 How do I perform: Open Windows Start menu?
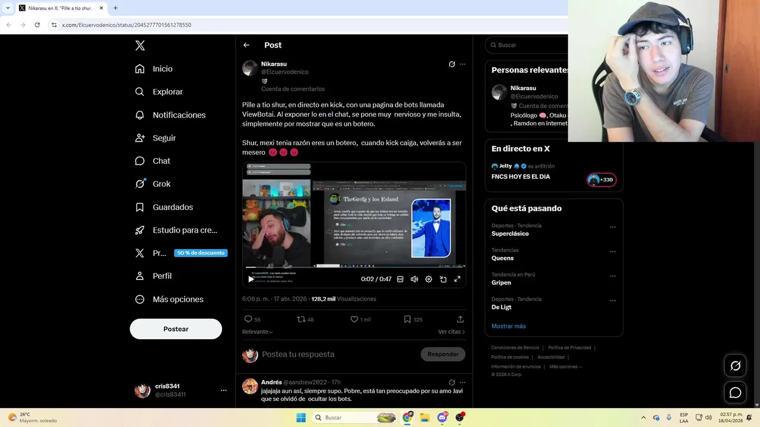[x=301, y=418]
